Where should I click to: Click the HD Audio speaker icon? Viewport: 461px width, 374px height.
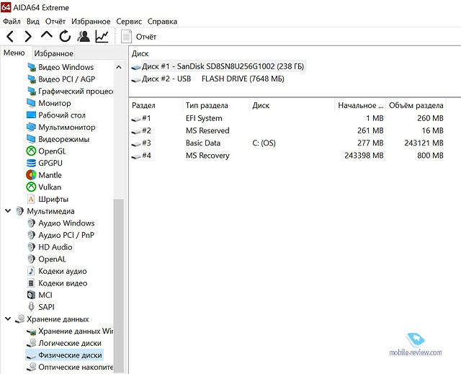pyautogui.click(x=31, y=247)
